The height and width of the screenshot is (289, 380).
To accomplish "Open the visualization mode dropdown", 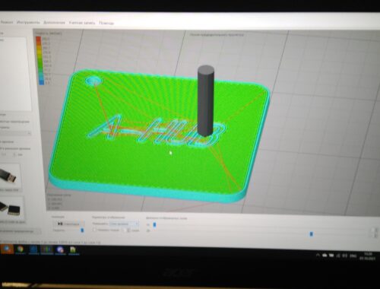I will pos(124,224).
